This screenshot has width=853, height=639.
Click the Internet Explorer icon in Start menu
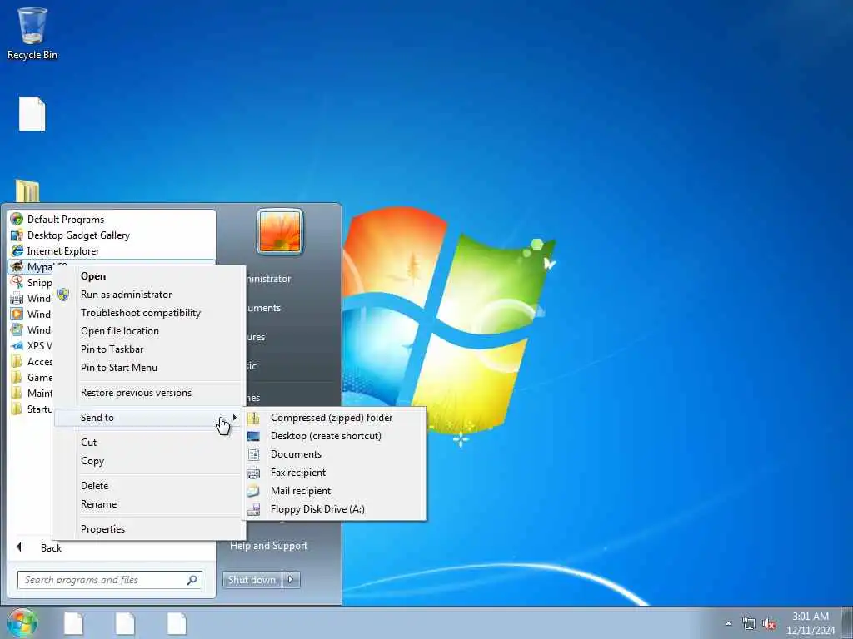pyautogui.click(x=17, y=251)
